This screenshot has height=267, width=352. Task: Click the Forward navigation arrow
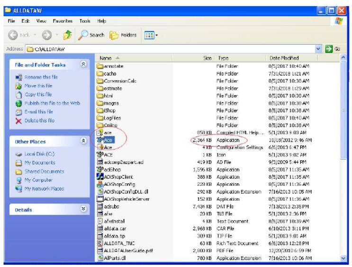(47, 35)
